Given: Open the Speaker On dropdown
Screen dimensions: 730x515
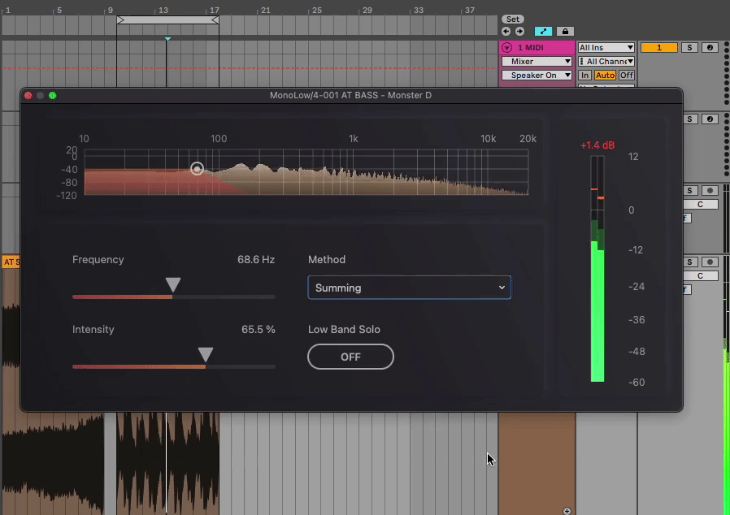Looking at the screenshot, I should (x=537, y=76).
